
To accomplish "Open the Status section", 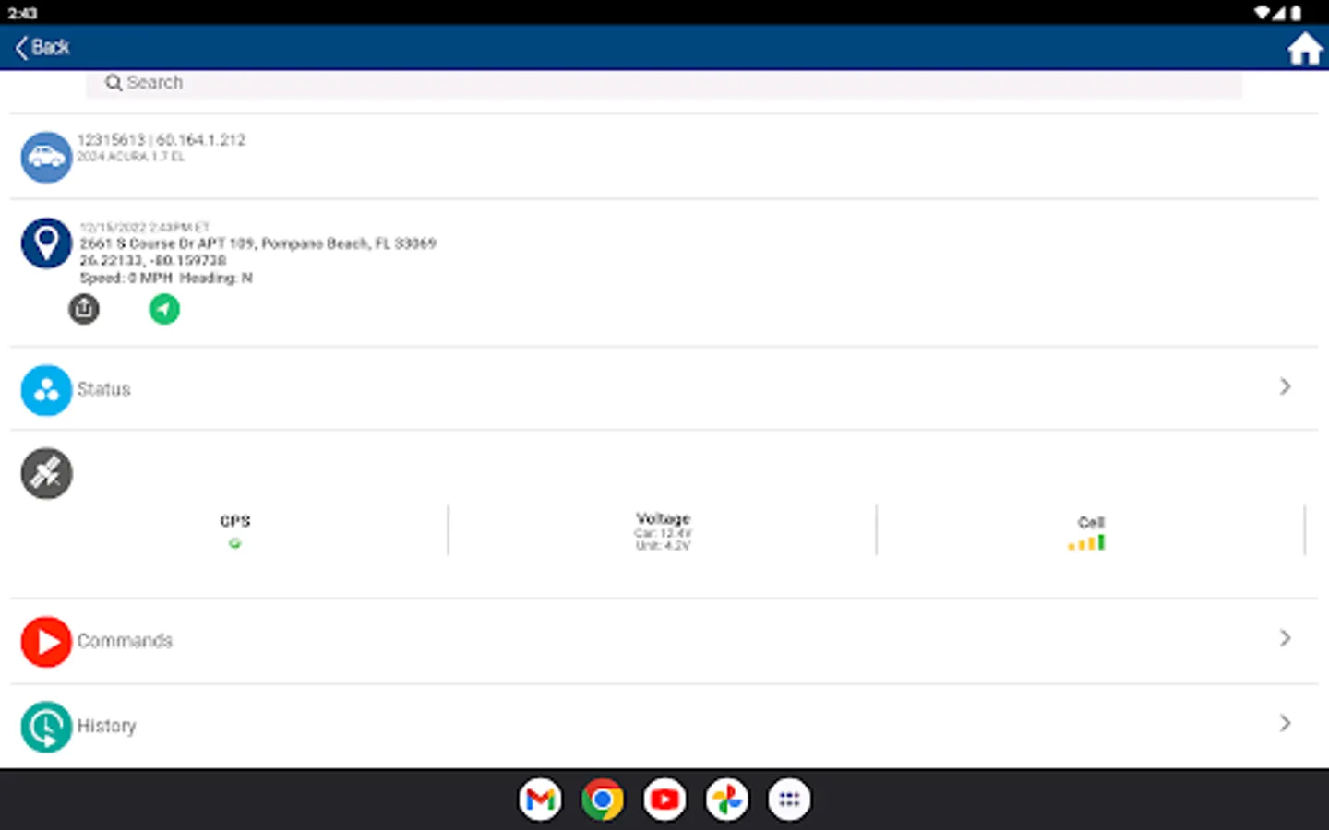I will [x=664, y=388].
